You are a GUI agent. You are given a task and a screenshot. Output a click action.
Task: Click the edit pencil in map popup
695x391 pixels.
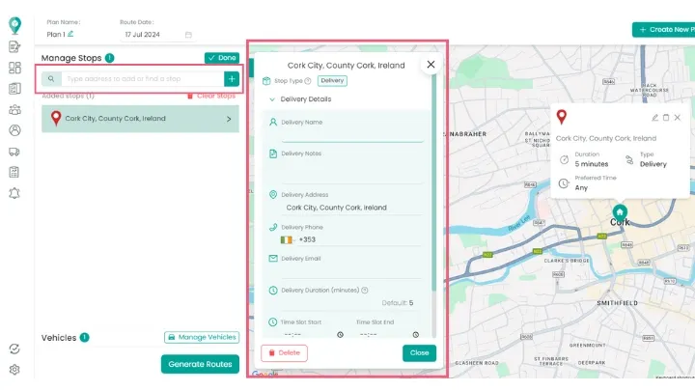[655, 118]
